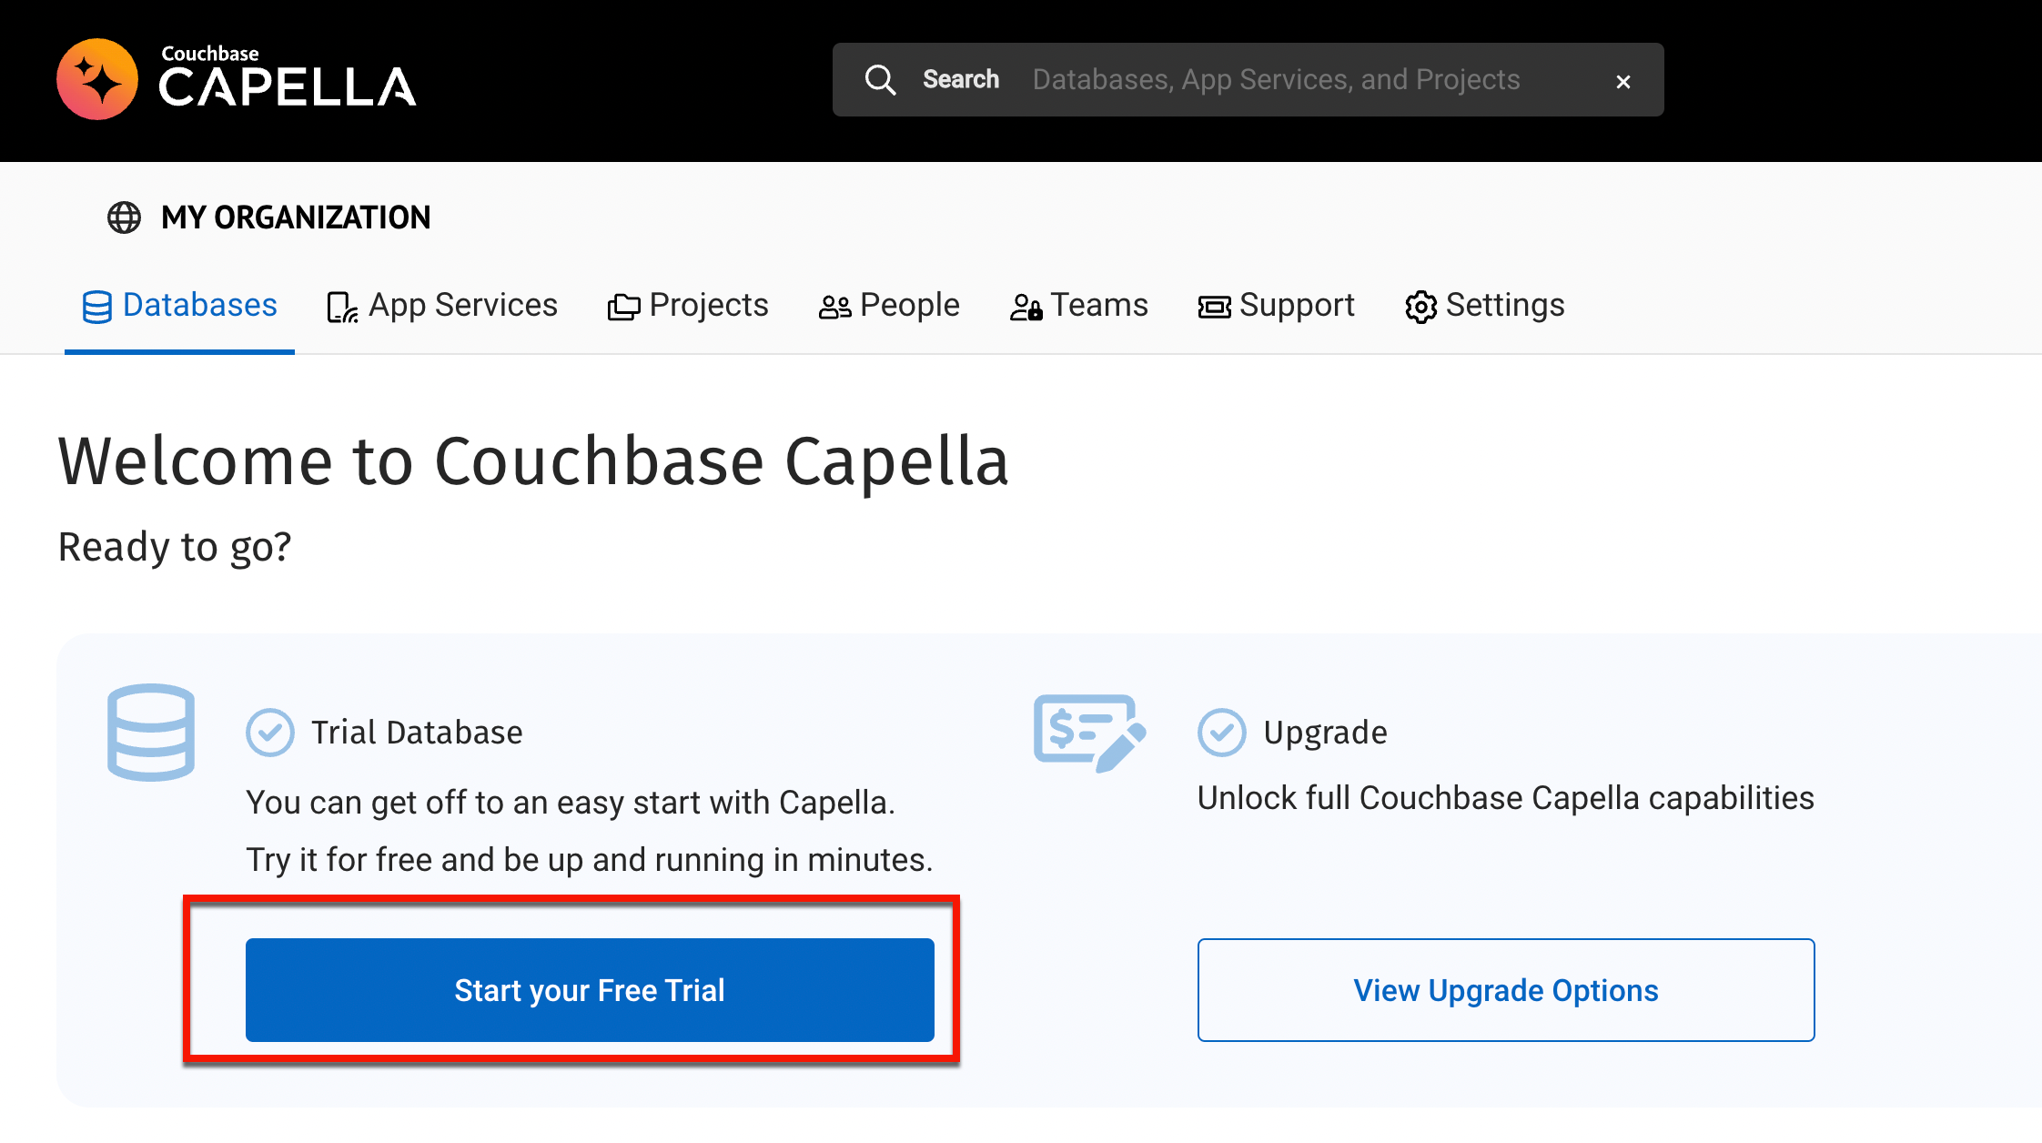
Task: Click the 'Ready to go?' text
Action: [175, 547]
